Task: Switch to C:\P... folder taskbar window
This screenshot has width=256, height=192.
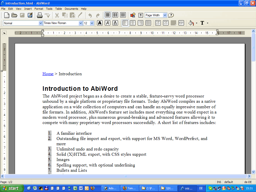Action: [x=148, y=188]
